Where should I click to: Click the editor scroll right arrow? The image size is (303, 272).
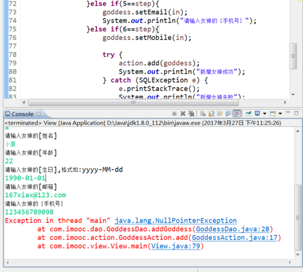[x=285, y=102]
